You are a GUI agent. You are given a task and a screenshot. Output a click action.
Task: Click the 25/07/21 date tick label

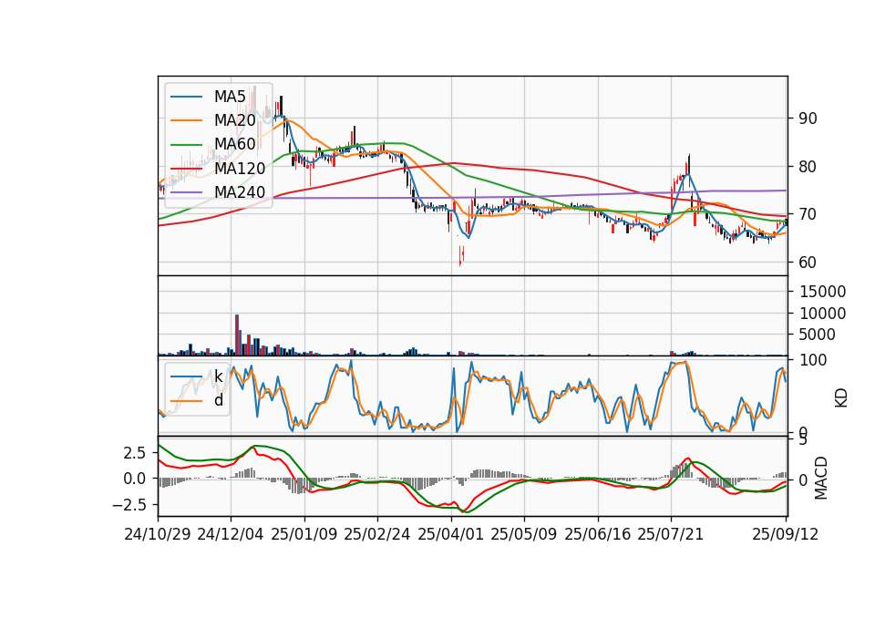coord(670,534)
